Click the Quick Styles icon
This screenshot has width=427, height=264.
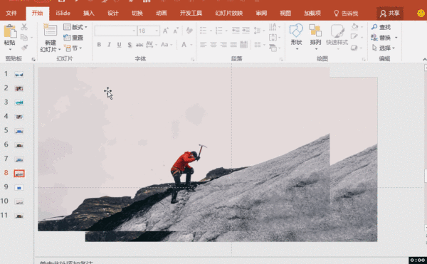pyautogui.click(x=337, y=31)
